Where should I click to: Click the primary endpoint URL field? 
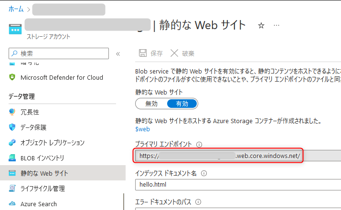click(238, 156)
